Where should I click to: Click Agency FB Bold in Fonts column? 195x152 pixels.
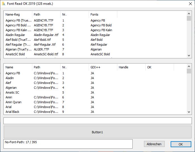[101, 25]
